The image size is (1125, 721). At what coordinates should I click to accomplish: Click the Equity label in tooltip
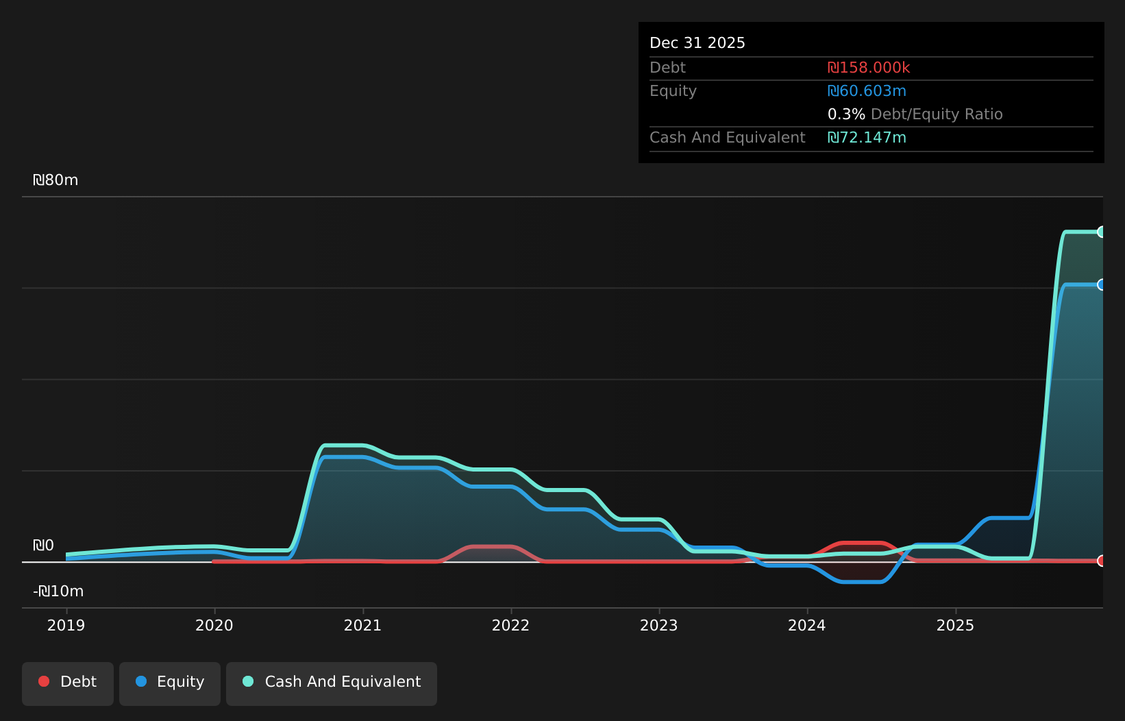[673, 90]
